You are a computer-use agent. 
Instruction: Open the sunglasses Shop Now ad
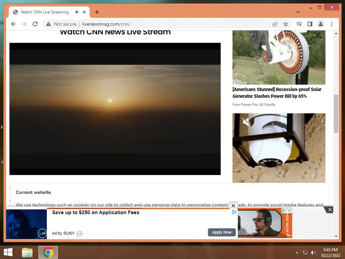click(265, 223)
